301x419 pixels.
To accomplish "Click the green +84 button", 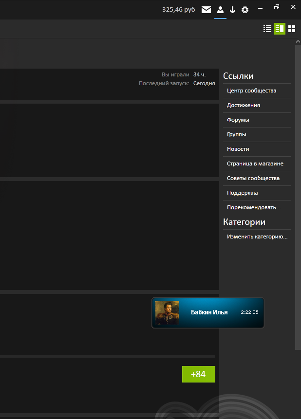I will point(199,374).
